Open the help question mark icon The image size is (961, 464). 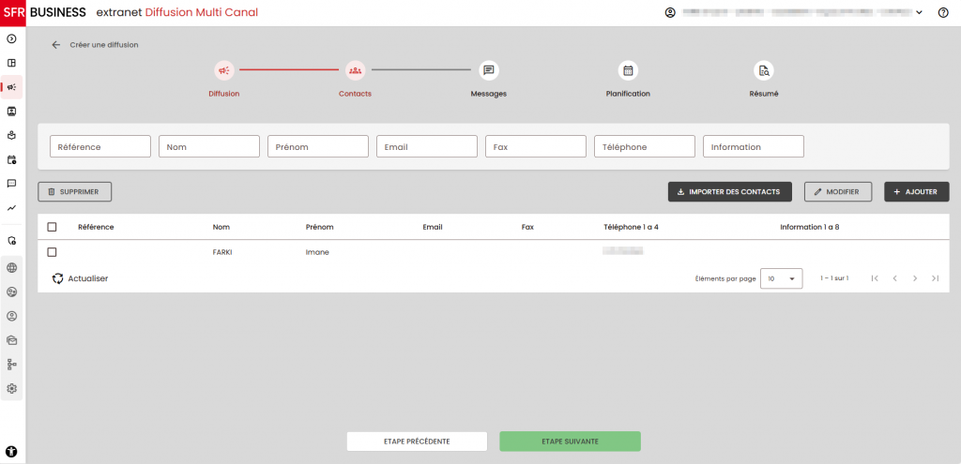click(943, 13)
